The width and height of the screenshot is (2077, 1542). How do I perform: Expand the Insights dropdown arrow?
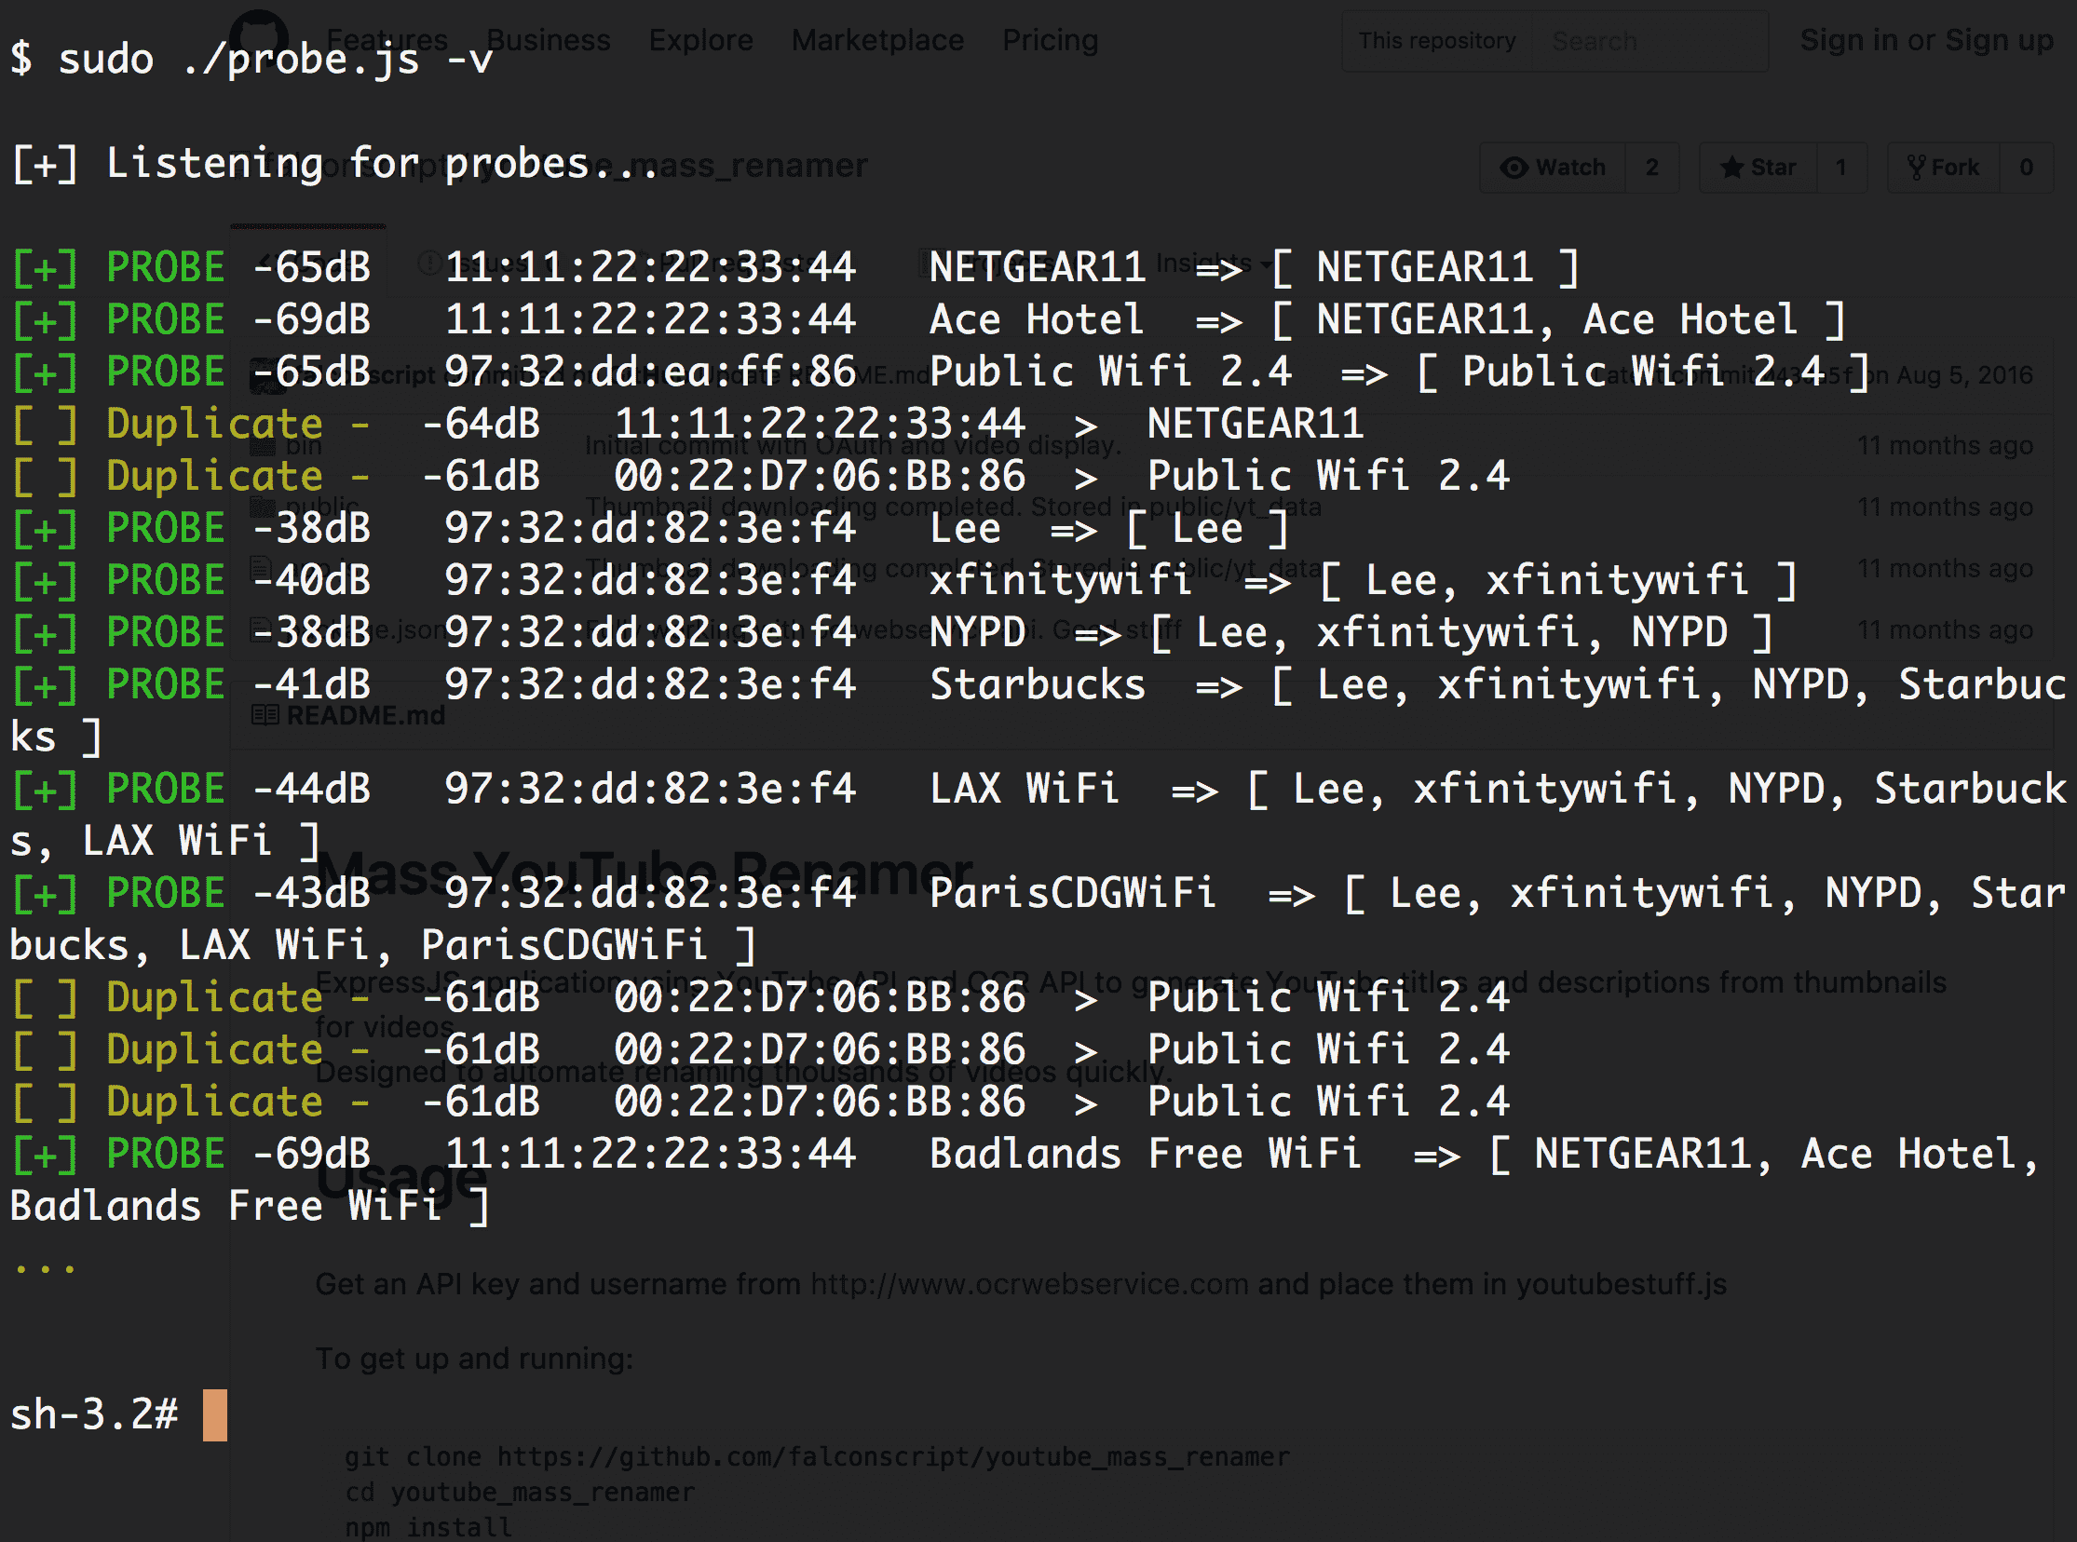click(1265, 265)
